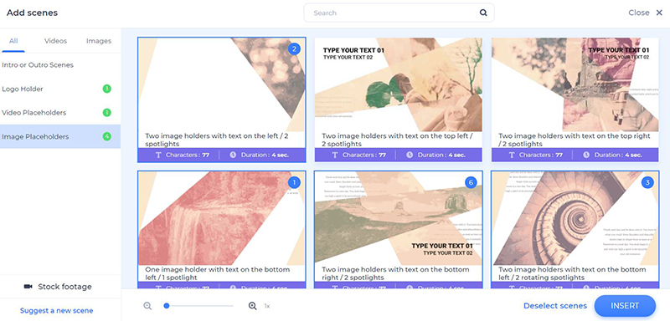Click the zoom out magnifier icon
The width and height of the screenshot is (670, 321).
click(148, 306)
